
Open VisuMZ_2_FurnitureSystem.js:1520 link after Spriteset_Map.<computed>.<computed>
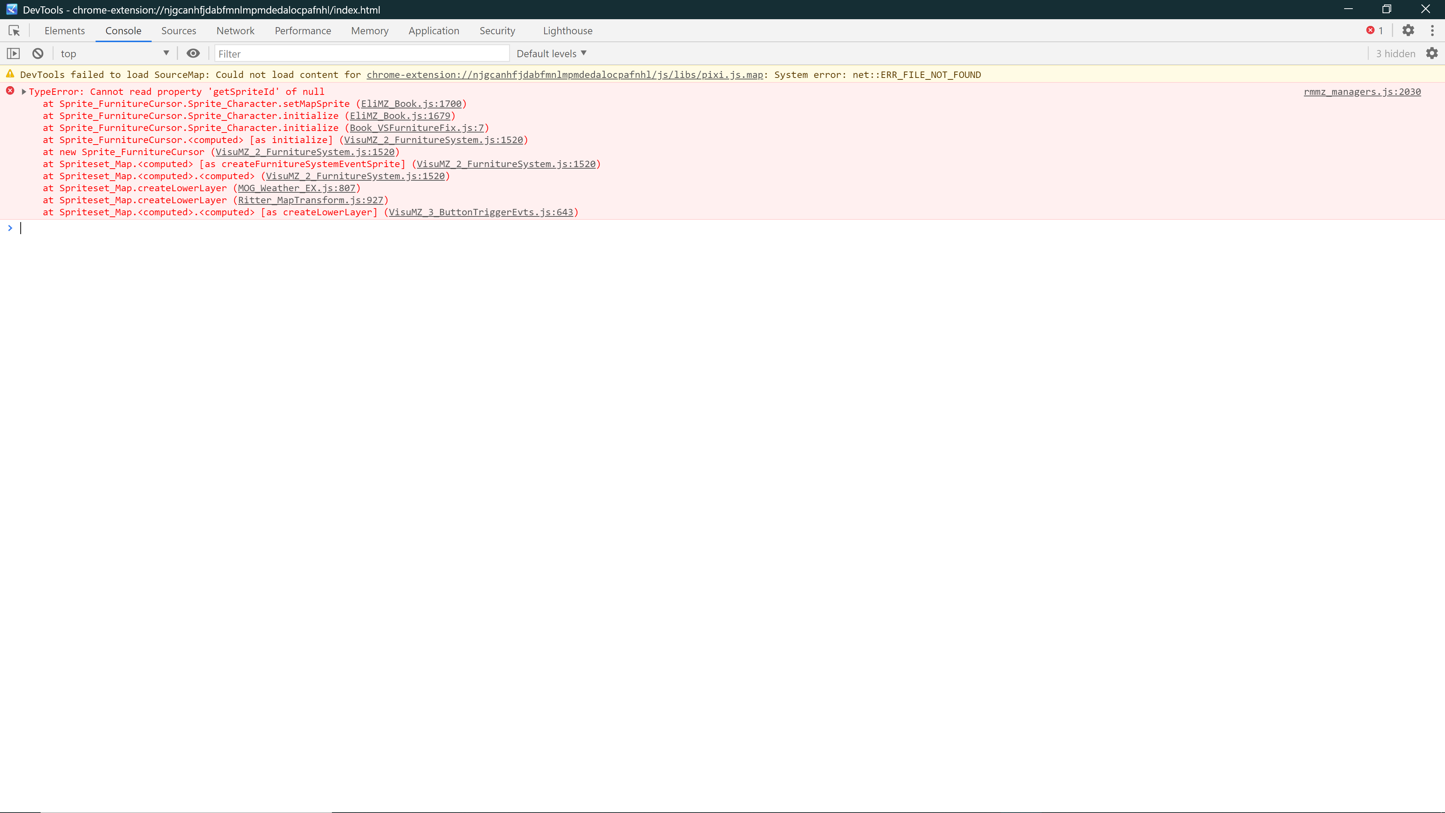[355, 176]
